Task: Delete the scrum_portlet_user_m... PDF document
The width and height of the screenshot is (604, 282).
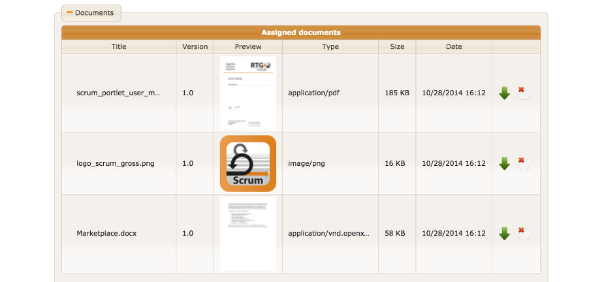Action: tap(523, 93)
